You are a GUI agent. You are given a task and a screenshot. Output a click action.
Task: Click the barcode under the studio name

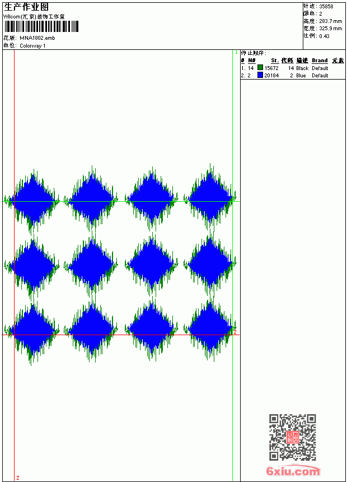tap(42, 26)
